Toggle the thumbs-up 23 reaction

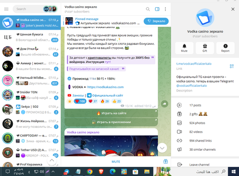click(x=117, y=101)
